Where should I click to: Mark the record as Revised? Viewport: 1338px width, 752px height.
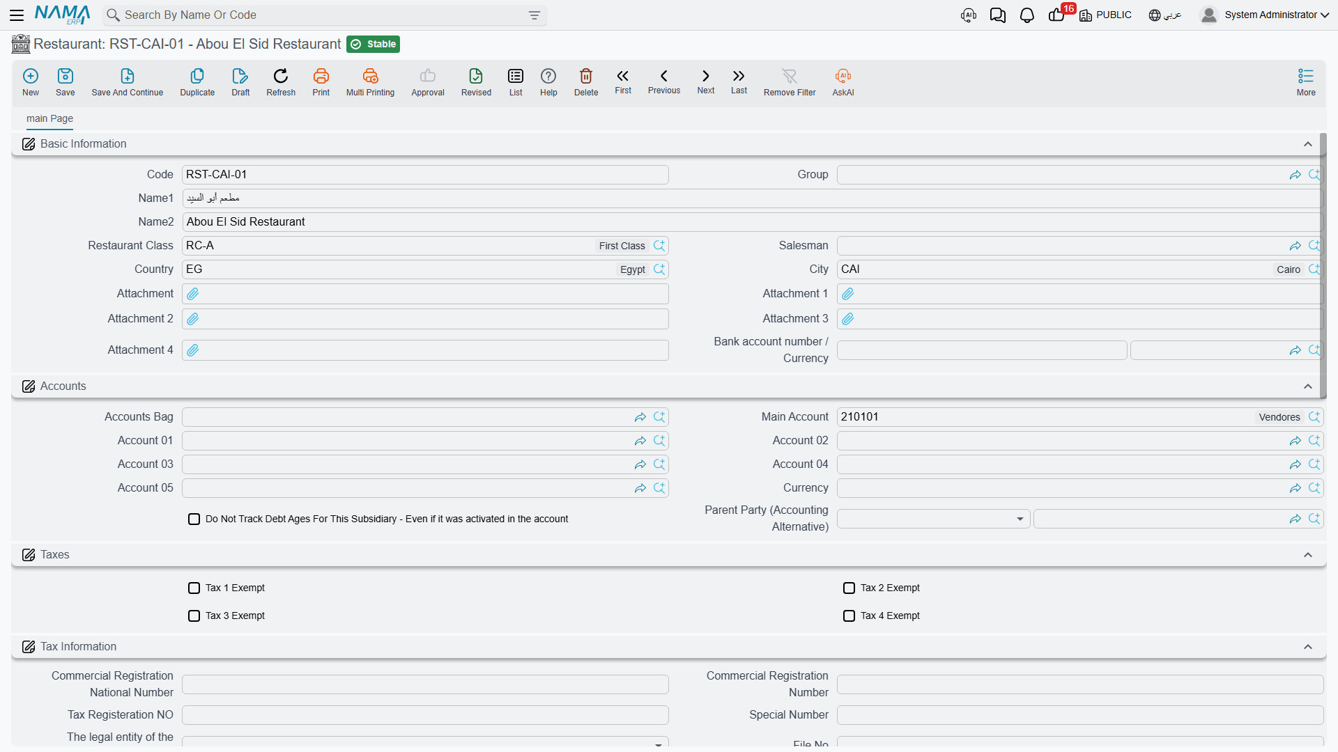(476, 82)
